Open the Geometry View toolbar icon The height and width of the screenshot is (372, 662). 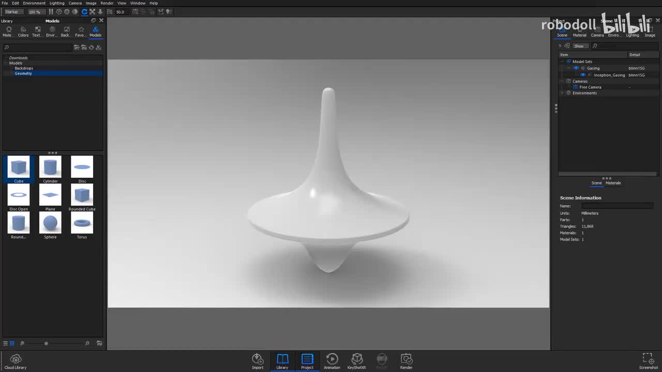click(x=161, y=11)
